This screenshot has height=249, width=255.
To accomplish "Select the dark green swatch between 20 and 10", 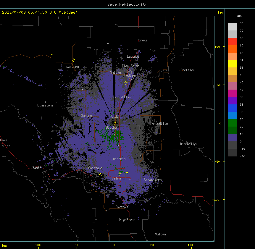I will pos(233,130).
